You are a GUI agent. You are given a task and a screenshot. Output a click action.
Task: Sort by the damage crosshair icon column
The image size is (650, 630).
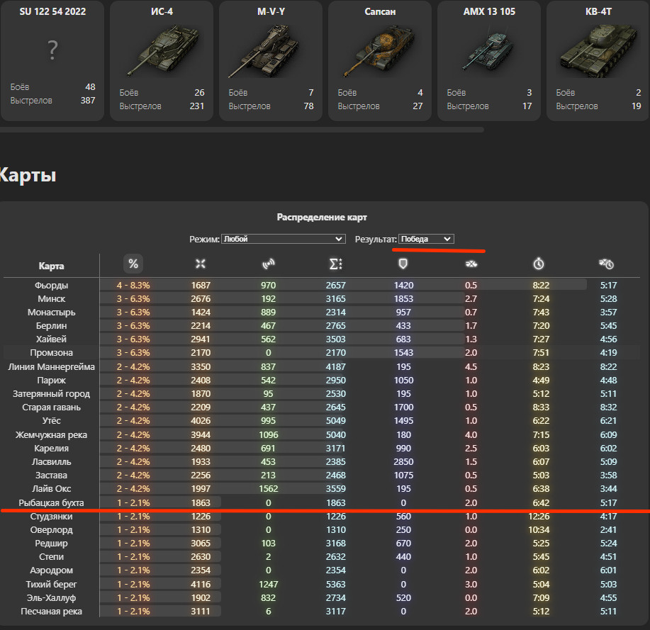click(x=201, y=264)
